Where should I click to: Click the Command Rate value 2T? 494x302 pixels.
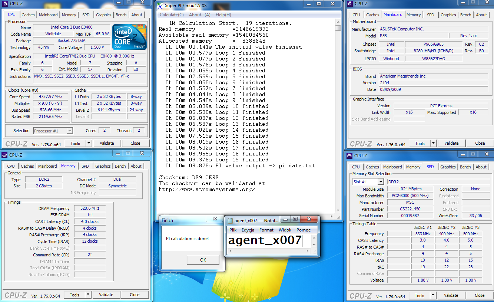coord(90,255)
